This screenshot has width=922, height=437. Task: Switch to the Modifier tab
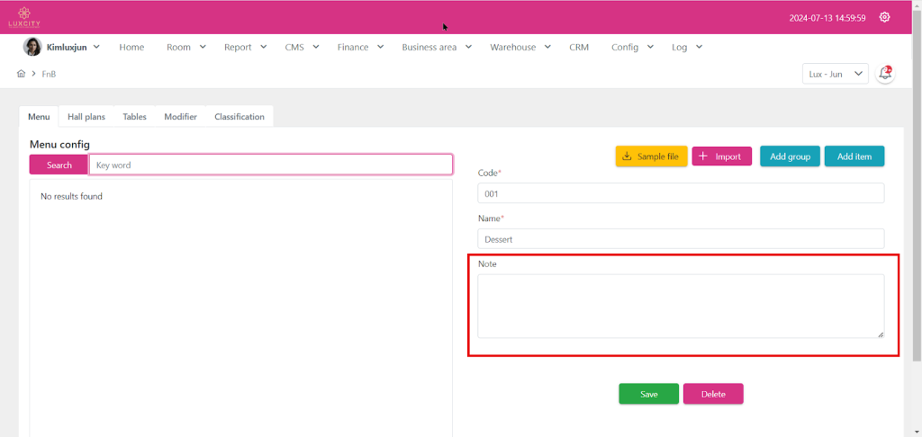[180, 117]
